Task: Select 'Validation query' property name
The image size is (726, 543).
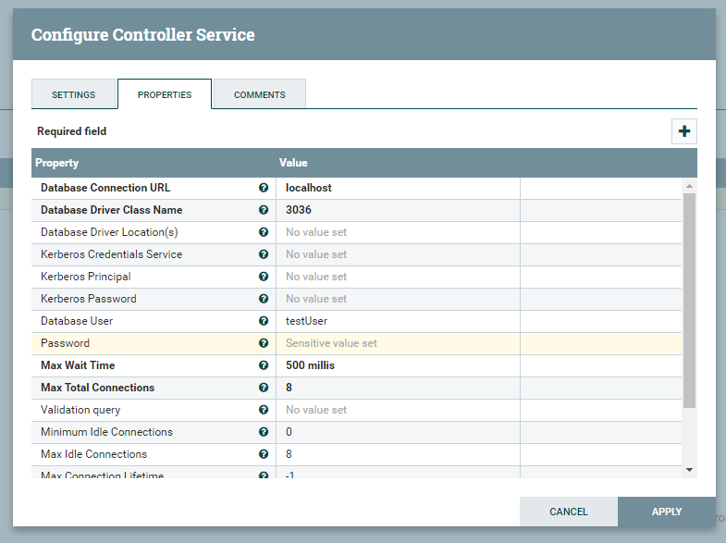Action: [80, 410]
